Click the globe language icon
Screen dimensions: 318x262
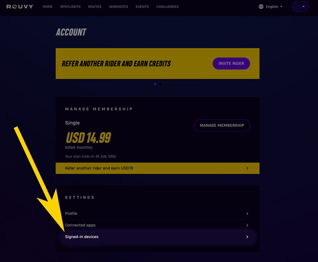point(261,7)
